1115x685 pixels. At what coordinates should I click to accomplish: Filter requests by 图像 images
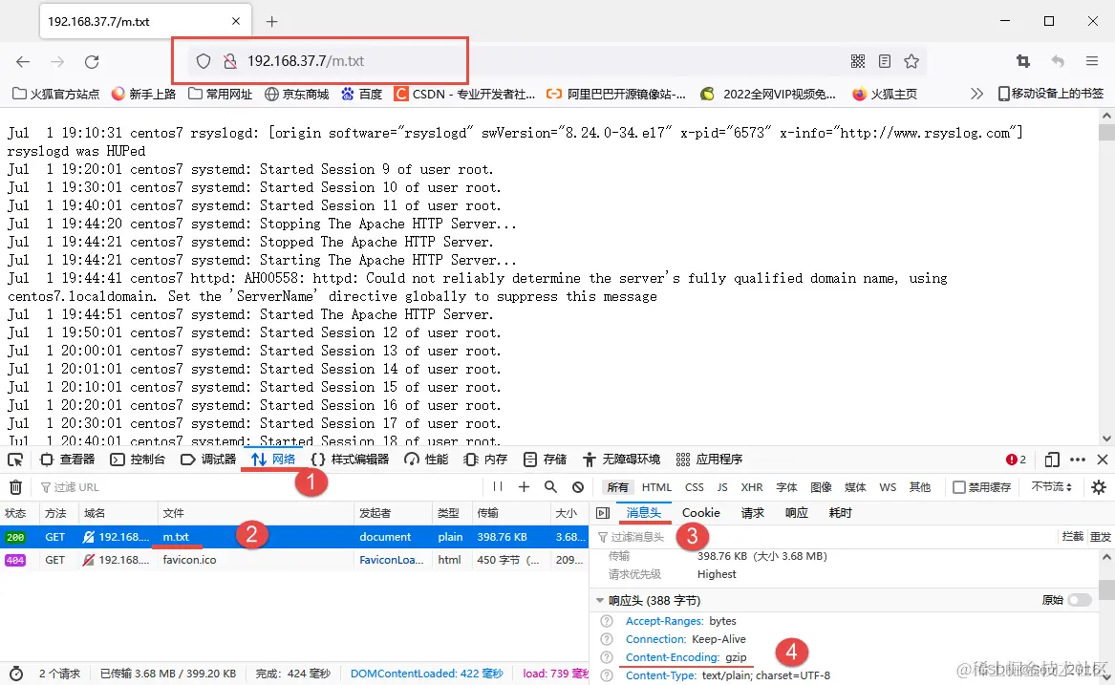pyautogui.click(x=821, y=487)
